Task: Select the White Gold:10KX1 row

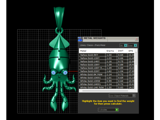Action: (107, 78)
